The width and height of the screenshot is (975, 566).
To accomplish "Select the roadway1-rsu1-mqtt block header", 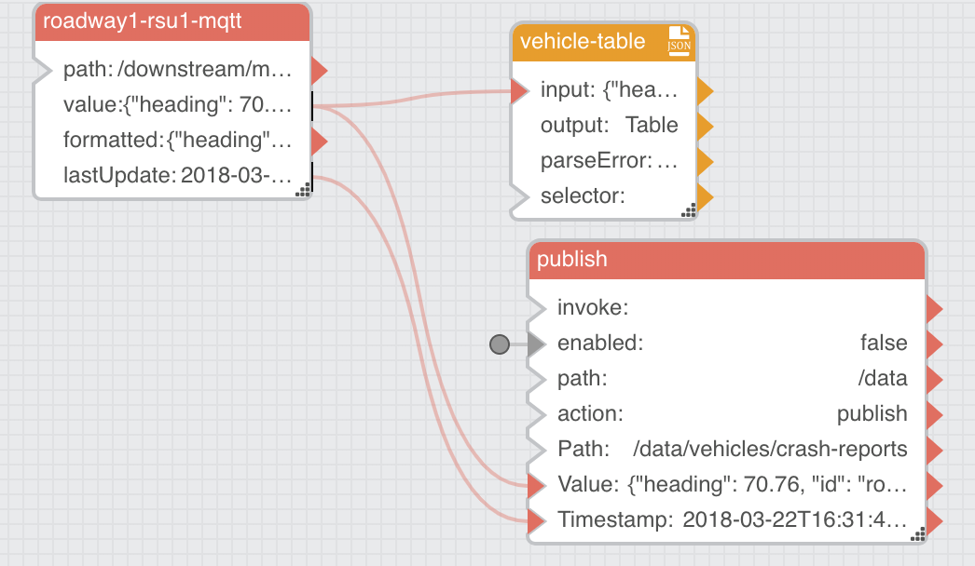I will point(172,21).
